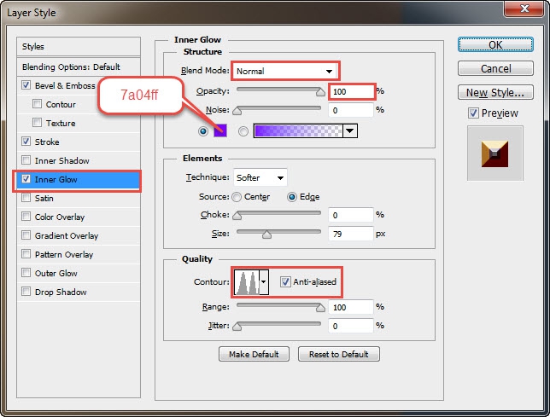Select the Satin style row
The width and height of the screenshot is (550, 417).
tap(79, 198)
